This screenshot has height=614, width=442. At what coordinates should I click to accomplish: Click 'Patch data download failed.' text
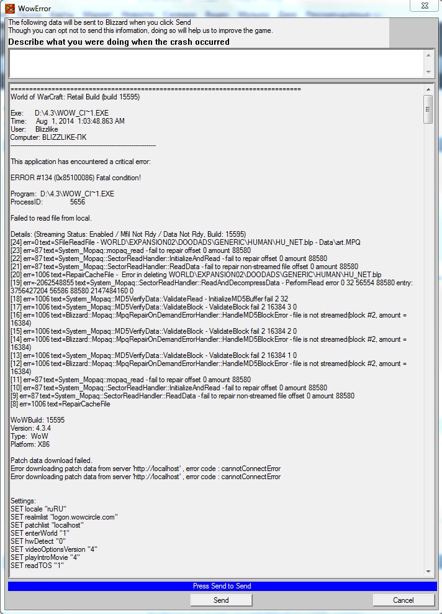click(52, 460)
